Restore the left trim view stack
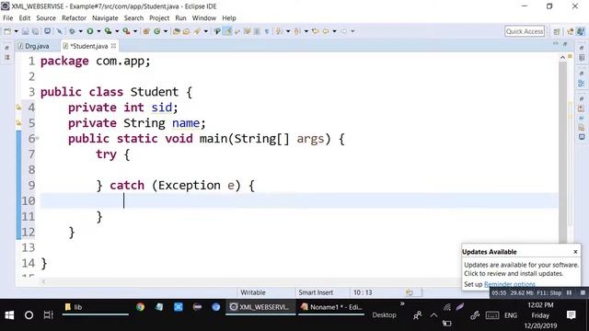The width and height of the screenshot is (589, 331). (x=7, y=48)
